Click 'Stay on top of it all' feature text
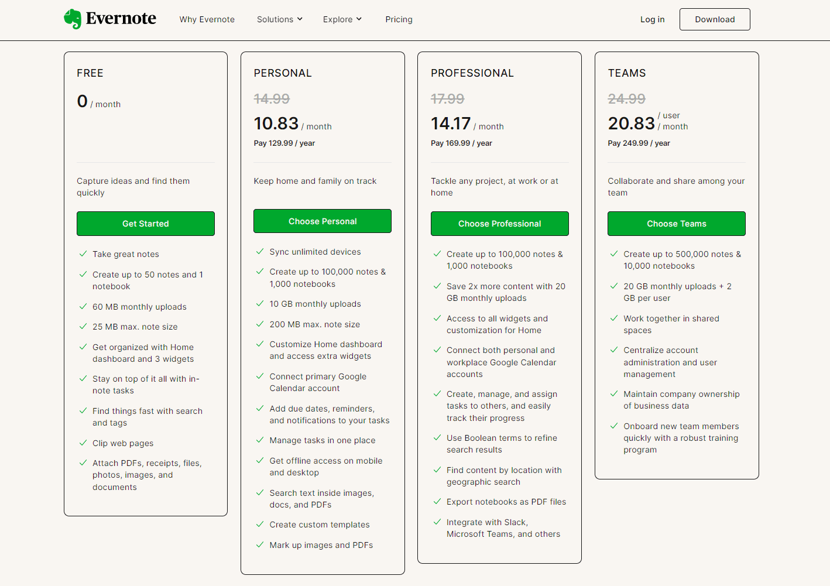Screen dimensions: 830x586 (146, 385)
